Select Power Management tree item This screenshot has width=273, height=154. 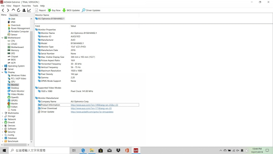(x=20, y=28)
